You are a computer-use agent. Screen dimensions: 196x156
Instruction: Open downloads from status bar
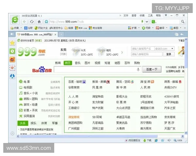coord(148,140)
